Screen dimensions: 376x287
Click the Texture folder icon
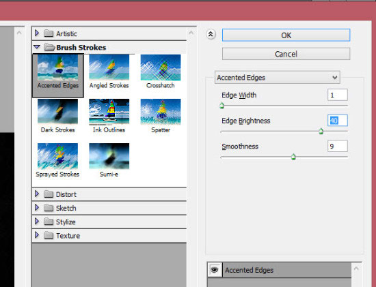coord(49,236)
